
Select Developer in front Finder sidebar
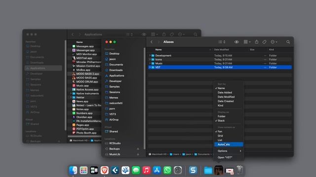coord(116,81)
